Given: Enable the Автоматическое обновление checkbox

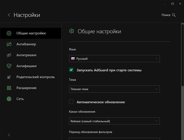Looking at the screenshot, I should [x=71, y=102].
